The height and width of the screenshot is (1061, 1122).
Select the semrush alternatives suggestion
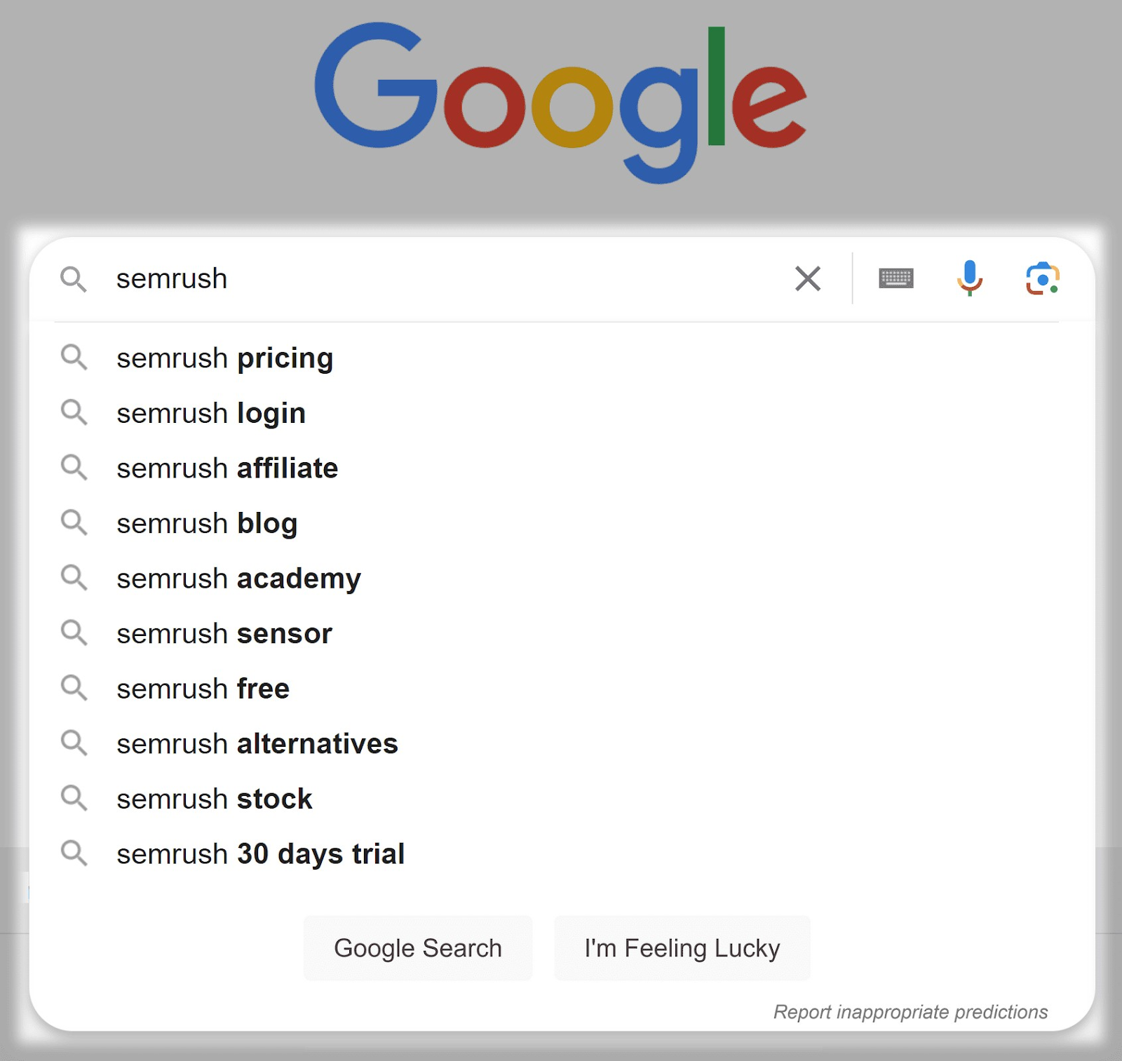tap(257, 743)
